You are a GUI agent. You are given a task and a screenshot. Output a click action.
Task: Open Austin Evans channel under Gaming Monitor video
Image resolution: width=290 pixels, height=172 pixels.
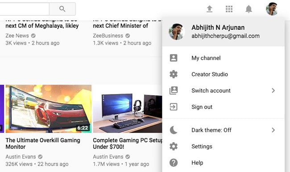[21, 157]
